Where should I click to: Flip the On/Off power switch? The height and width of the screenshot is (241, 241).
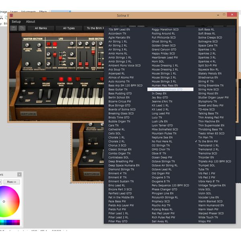(x=29, y=80)
